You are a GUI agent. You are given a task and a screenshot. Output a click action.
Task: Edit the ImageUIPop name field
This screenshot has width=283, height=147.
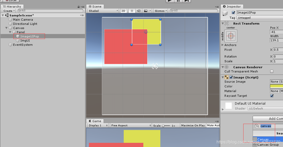click(x=260, y=13)
